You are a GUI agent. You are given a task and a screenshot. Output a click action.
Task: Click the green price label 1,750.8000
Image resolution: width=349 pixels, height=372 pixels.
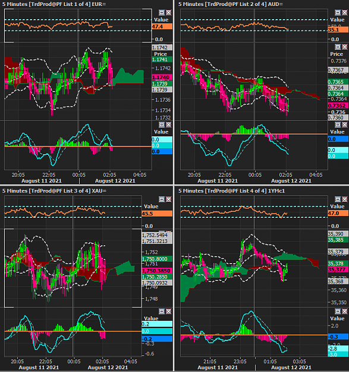pyautogui.click(x=157, y=259)
